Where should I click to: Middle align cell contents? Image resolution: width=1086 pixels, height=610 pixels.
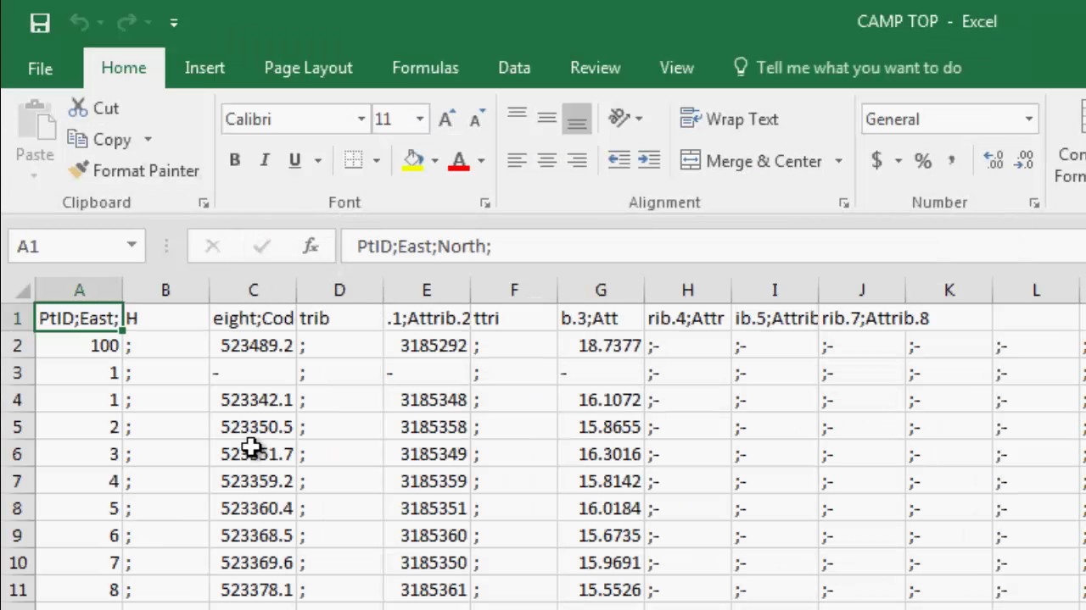coord(547,119)
